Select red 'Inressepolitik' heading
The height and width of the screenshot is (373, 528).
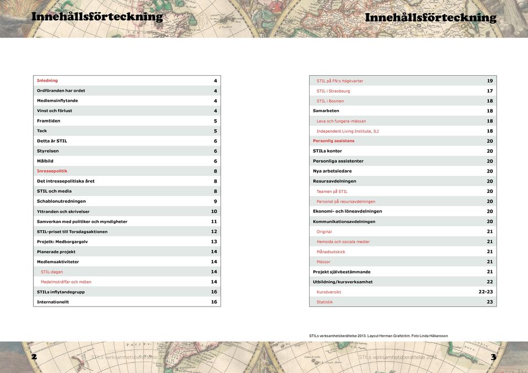click(52, 171)
